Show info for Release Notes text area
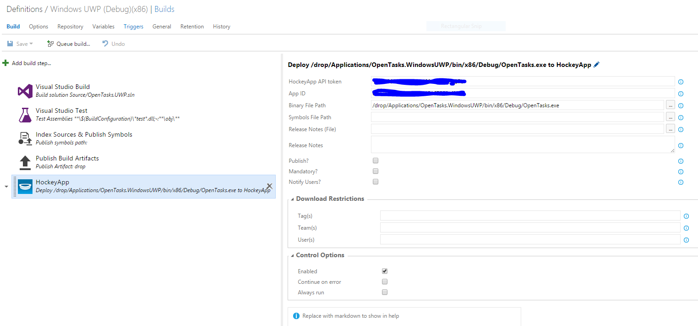This screenshot has height=326, width=698. (x=681, y=146)
